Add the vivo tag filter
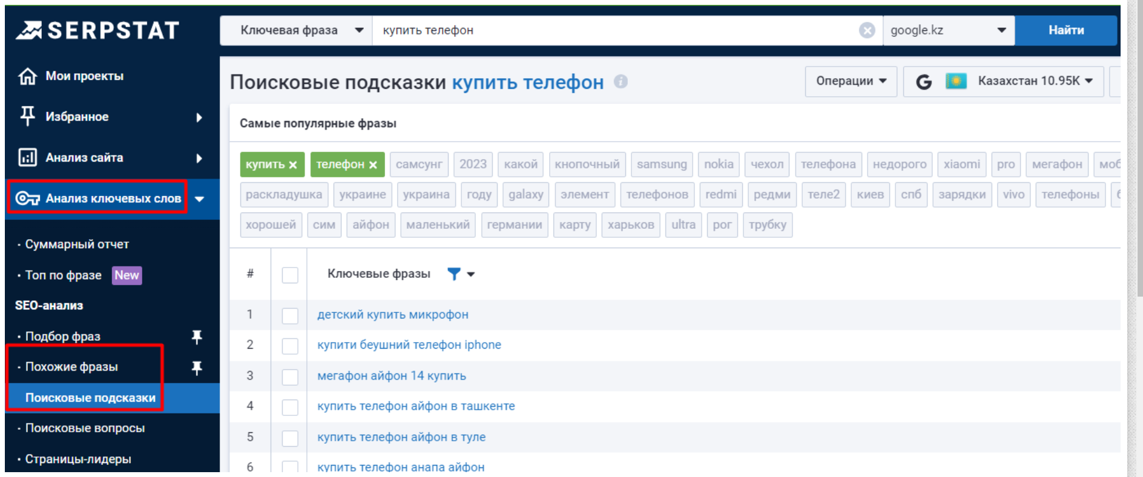 click(1013, 195)
